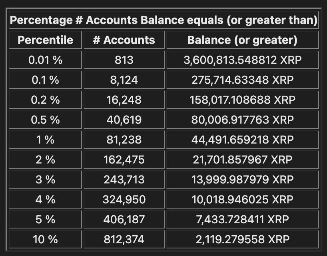This screenshot has width=327, height=256.
Task: Select the Percentile column header
Action: [45, 40]
